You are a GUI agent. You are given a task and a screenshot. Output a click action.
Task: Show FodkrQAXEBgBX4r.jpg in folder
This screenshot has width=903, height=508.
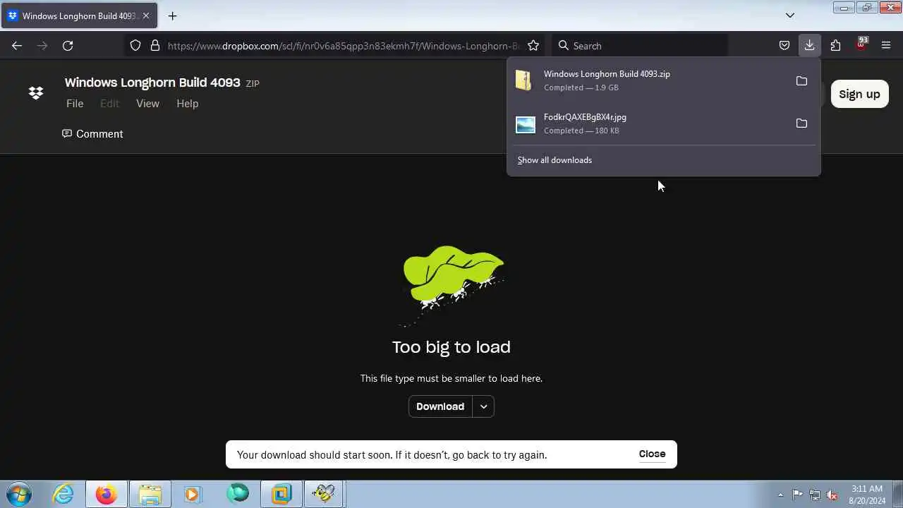pos(801,123)
